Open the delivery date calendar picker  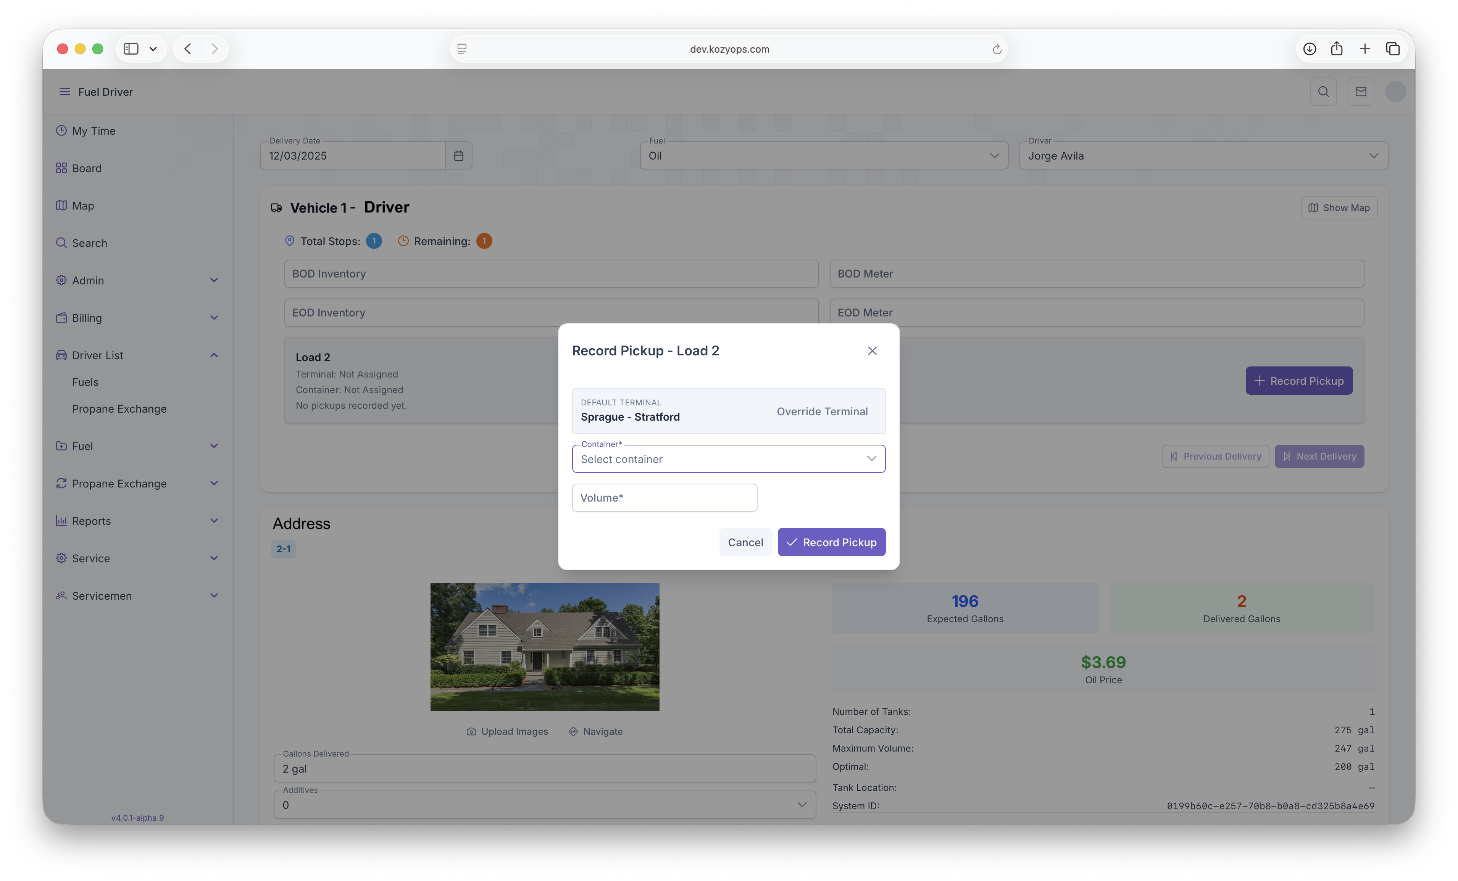coord(459,156)
